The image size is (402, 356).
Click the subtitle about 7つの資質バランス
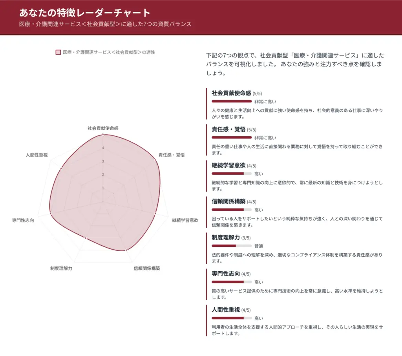(104, 24)
